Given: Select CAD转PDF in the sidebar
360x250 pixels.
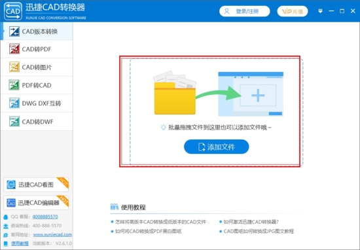Looking at the screenshot, I should (37, 49).
